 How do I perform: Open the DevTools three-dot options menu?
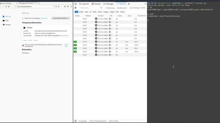[x=145, y=4]
